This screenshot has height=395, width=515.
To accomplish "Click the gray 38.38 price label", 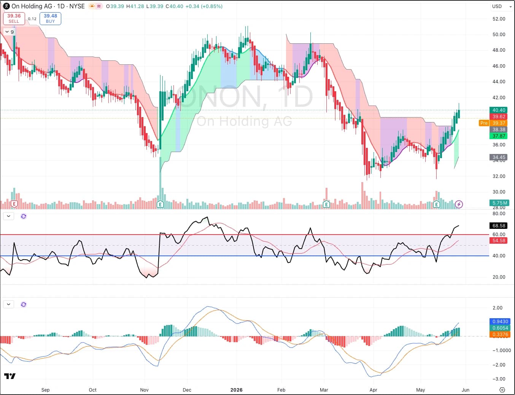I will point(499,130).
